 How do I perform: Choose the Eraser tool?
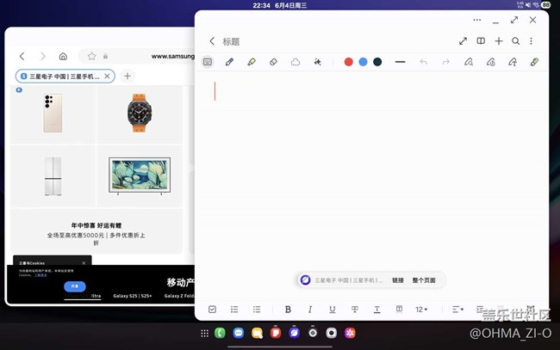[273, 62]
